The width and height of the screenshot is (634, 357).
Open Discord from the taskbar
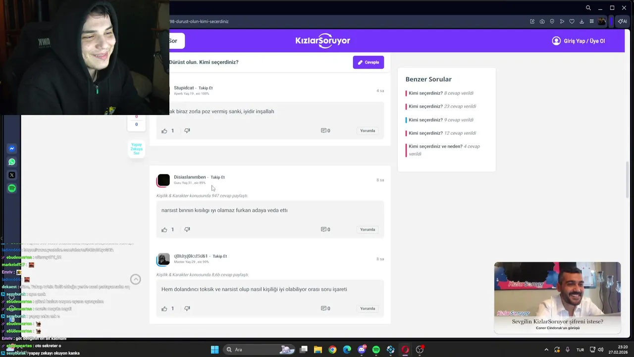[x=362, y=350]
